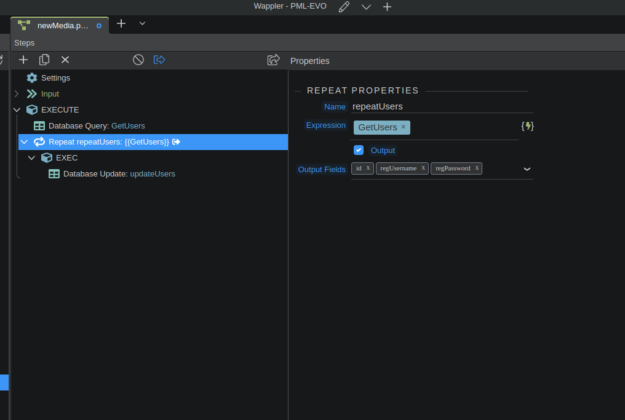This screenshot has height=420, width=625.
Task: Click the plus icon in title bar
Action: (x=387, y=7)
